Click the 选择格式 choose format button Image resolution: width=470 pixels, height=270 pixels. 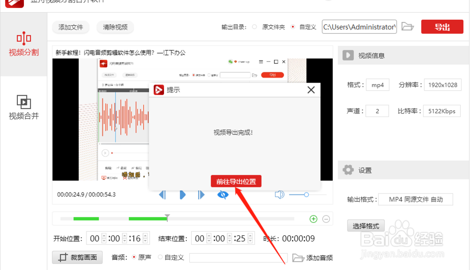pos(366,226)
